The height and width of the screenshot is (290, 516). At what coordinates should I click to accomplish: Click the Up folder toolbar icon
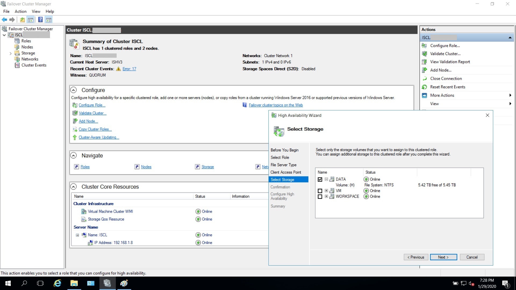23,20
